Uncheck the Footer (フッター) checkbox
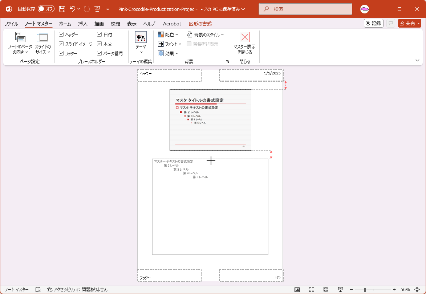 point(61,53)
